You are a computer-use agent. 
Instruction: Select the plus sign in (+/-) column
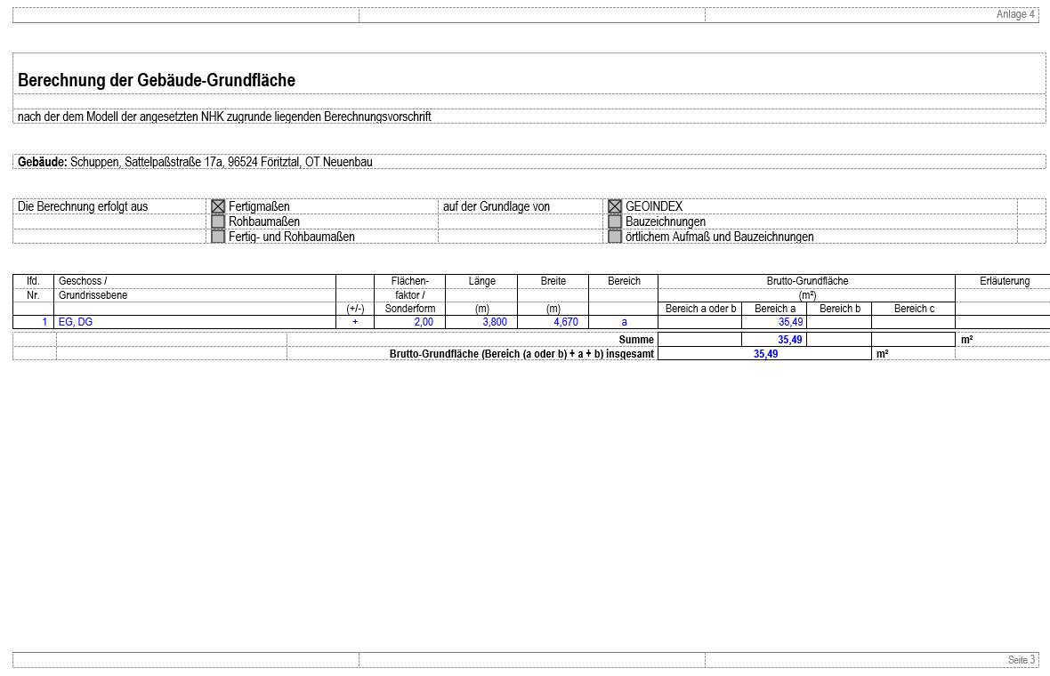pyautogui.click(x=355, y=322)
